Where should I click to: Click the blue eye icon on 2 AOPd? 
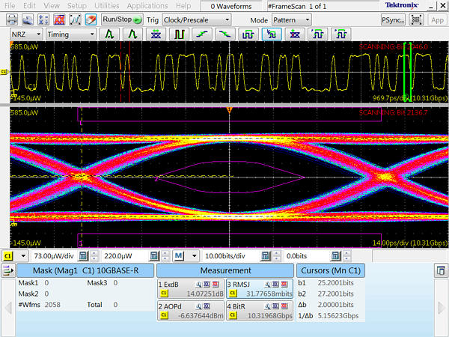(207, 306)
